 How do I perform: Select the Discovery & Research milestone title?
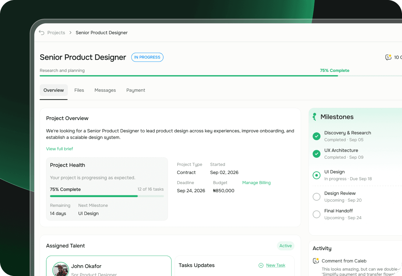(347, 133)
